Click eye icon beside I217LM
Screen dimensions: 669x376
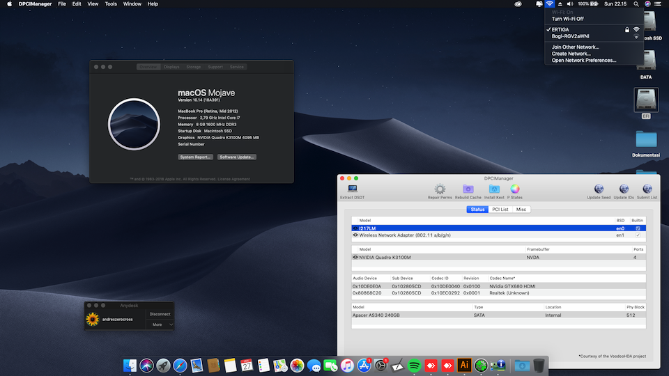(x=355, y=228)
